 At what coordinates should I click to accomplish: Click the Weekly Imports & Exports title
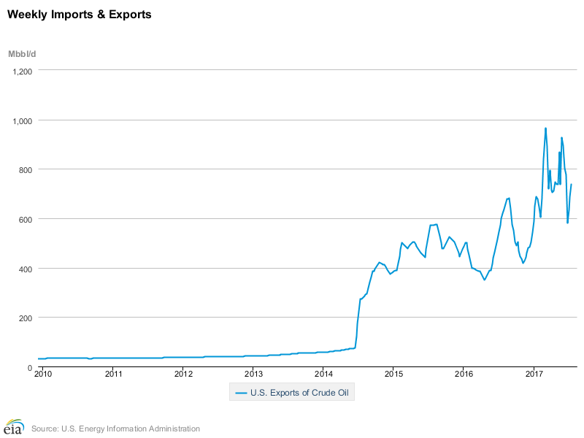click(x=80, y=14)
